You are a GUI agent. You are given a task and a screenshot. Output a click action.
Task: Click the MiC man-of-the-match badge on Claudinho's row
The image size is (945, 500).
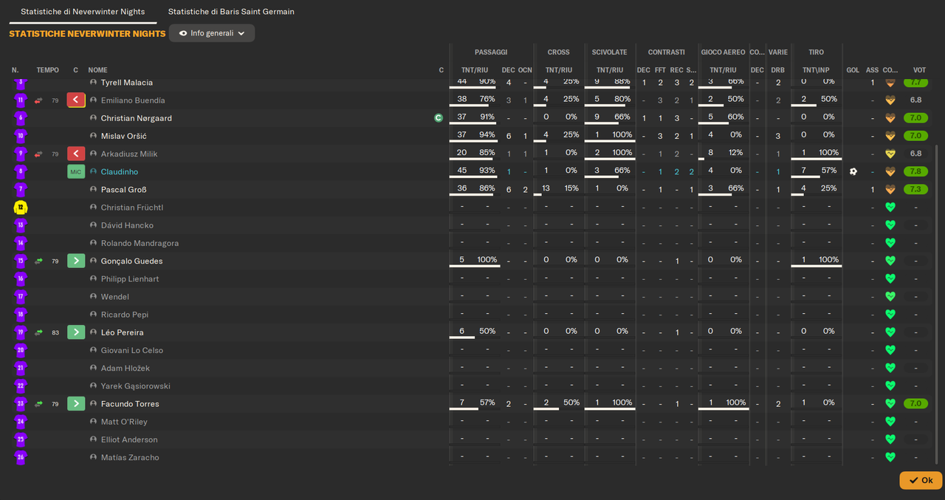point(76,171)
